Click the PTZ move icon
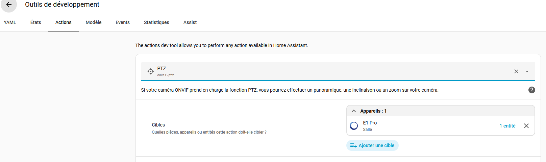The height and width of the screenshot is (162, 546). pos(151,71)
